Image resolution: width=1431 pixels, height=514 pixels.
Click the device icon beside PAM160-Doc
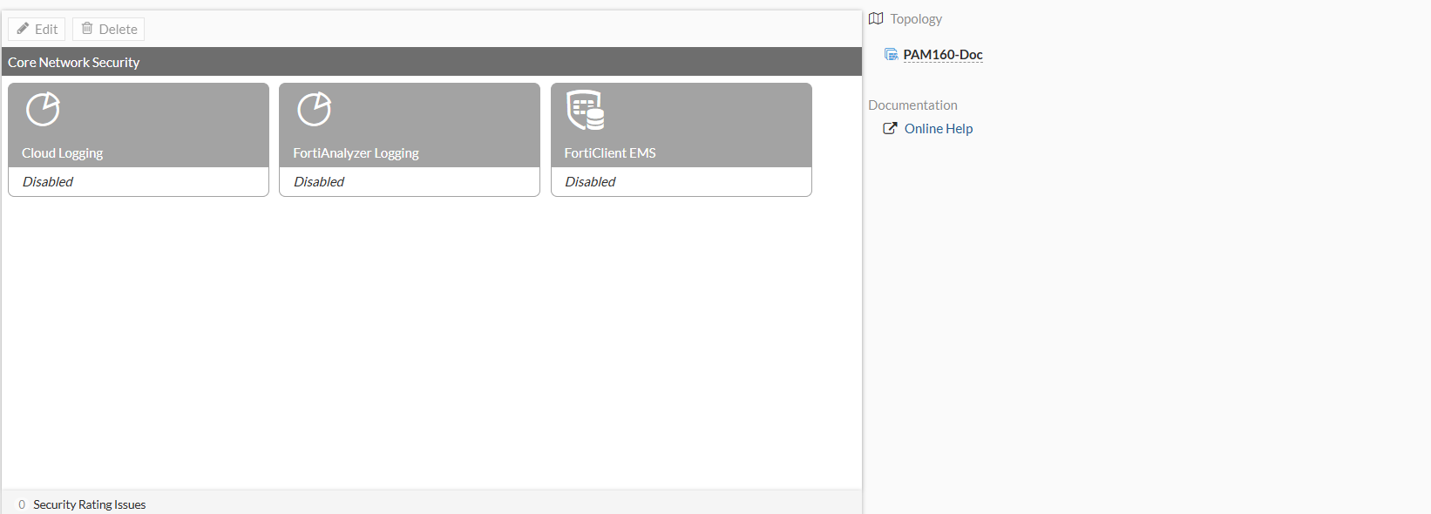click(891, 54)
